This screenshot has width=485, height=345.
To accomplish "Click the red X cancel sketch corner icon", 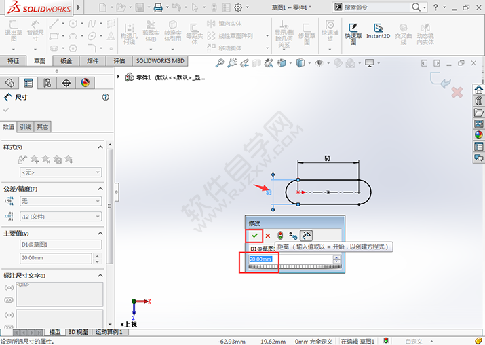I will pos(457,92).
